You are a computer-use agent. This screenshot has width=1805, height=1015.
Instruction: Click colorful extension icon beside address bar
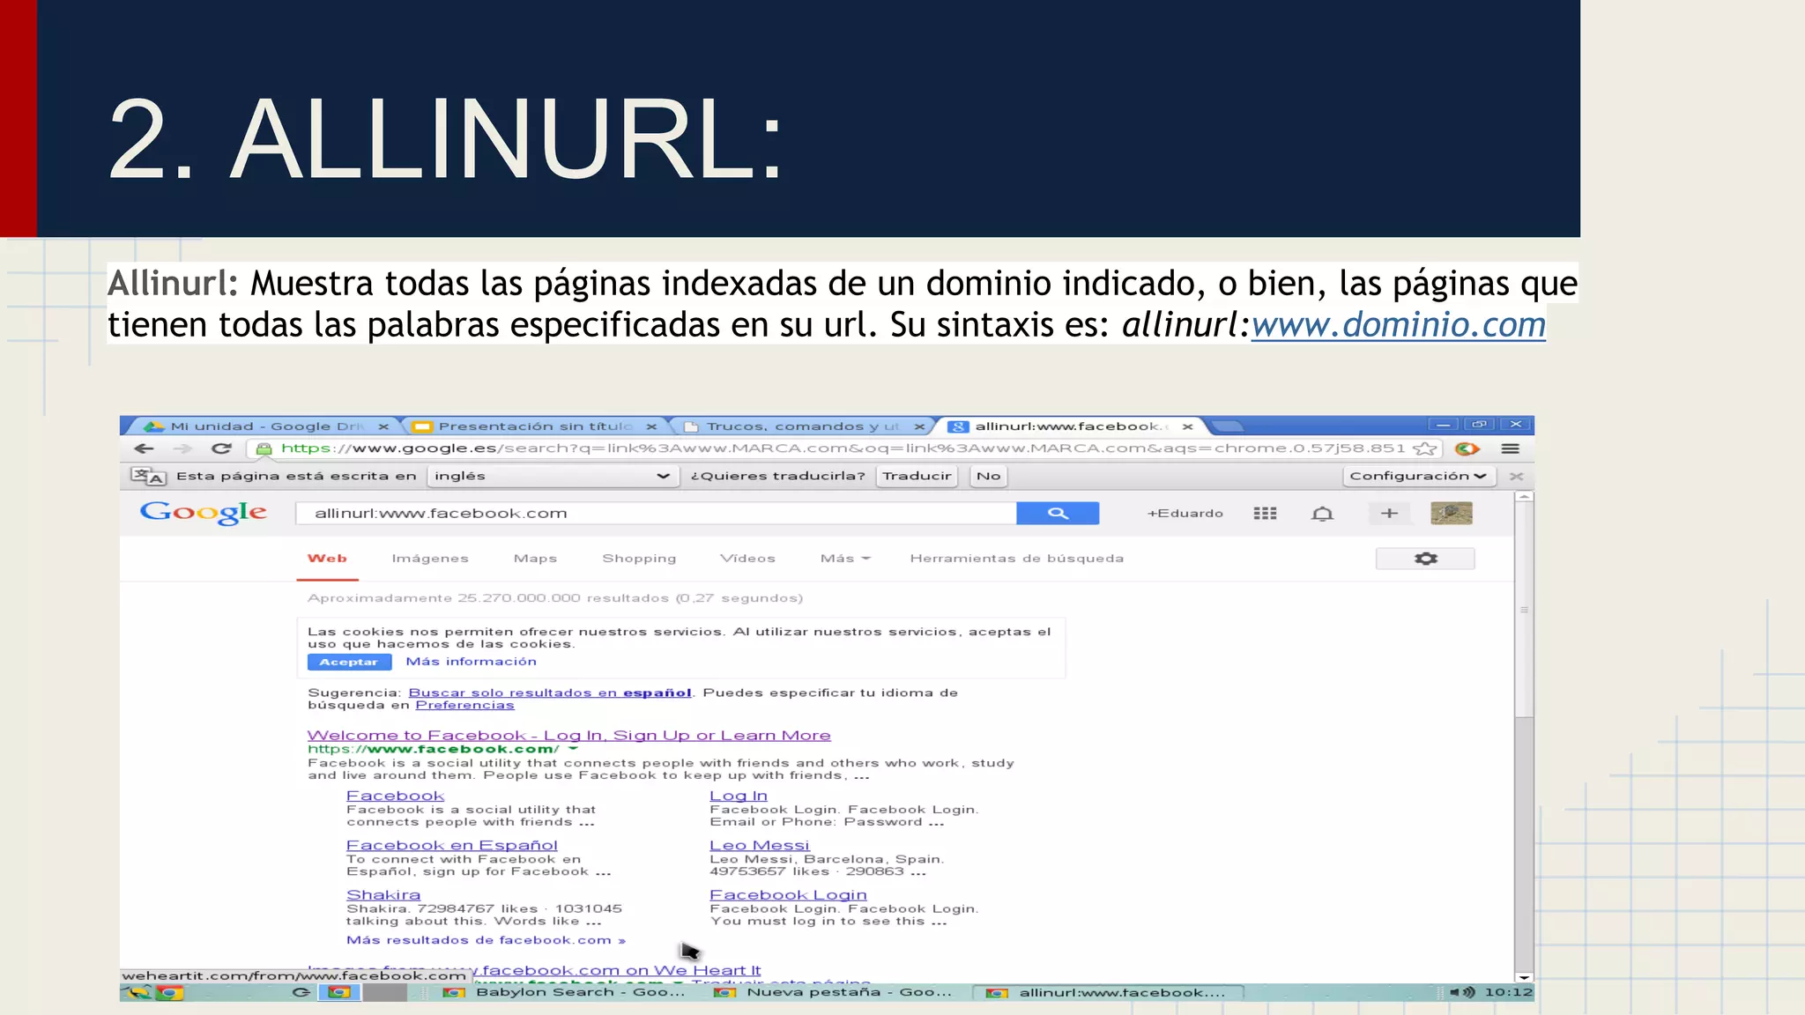1467,448
